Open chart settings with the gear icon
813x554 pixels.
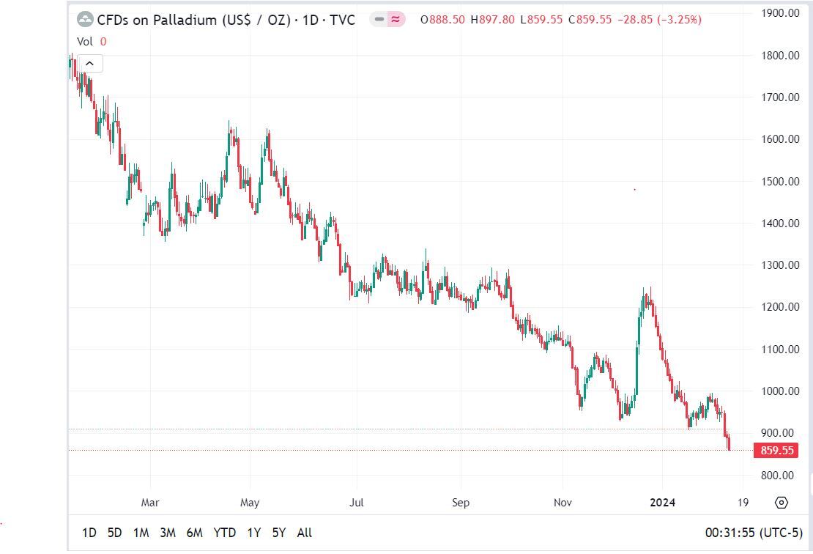pos(782,502)
